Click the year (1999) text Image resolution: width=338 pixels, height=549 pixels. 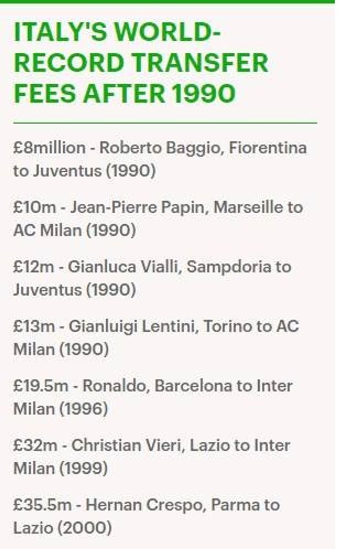(83, 468)
